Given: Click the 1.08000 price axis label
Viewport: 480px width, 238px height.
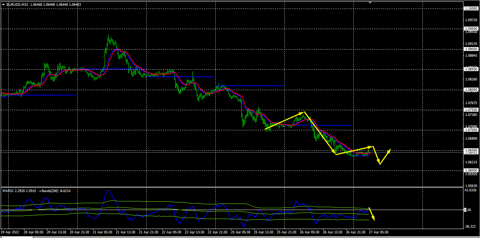Looking at the screenshot, I should [x=471, y=90].
